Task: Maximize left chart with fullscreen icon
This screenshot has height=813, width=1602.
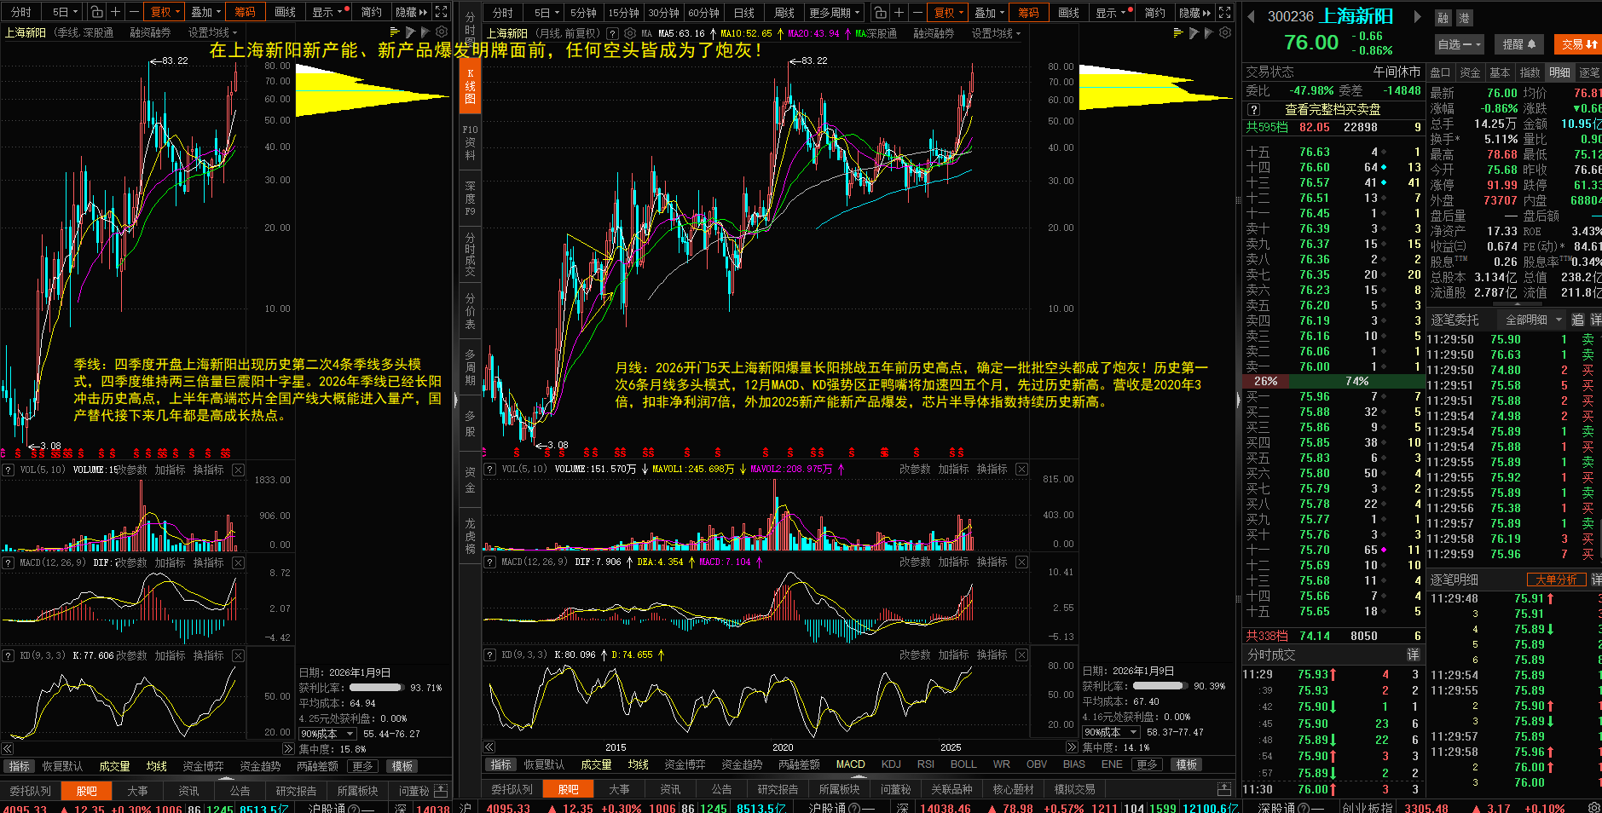Action: 441,12
